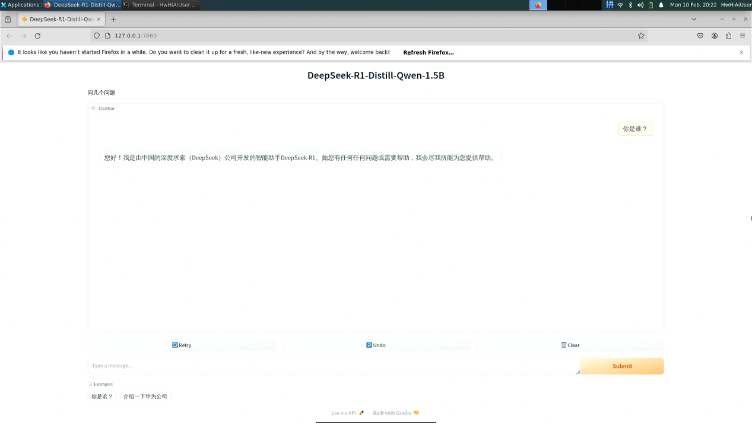Click inside the Type a message input field
The image size is (752, 423).
click(332, 365)
